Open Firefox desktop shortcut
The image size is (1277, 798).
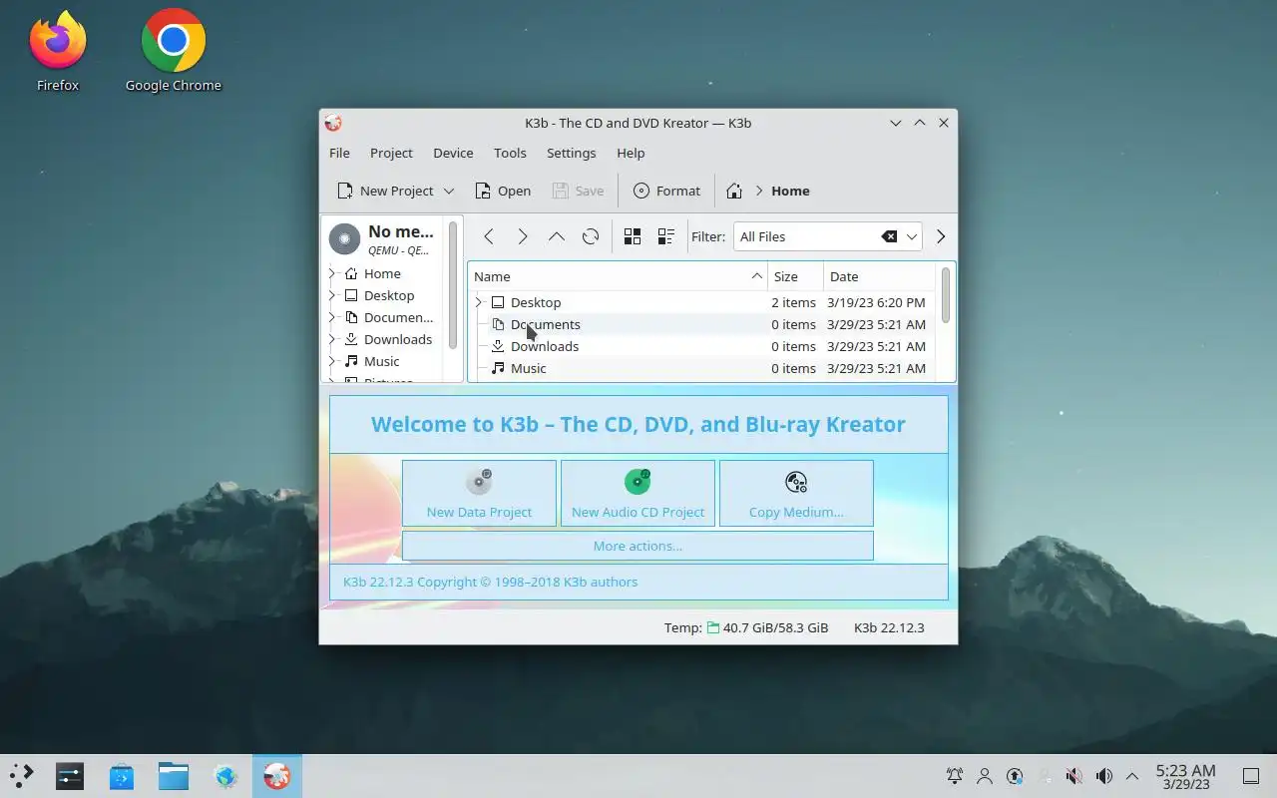pyautogui.click(x=58, y=52)
